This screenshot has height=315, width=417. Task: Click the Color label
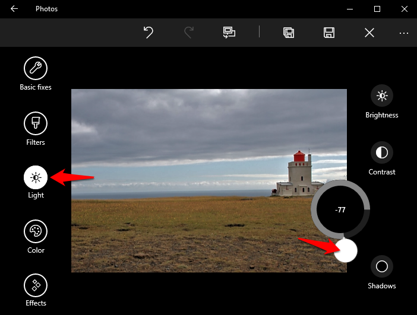[36, 250]
